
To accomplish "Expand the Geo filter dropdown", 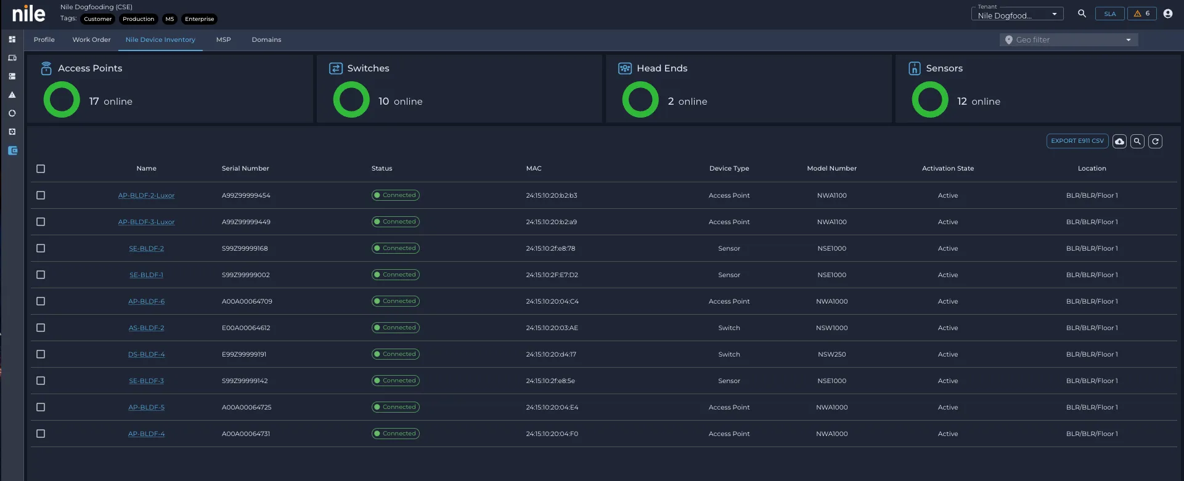I will point(1069,40).
